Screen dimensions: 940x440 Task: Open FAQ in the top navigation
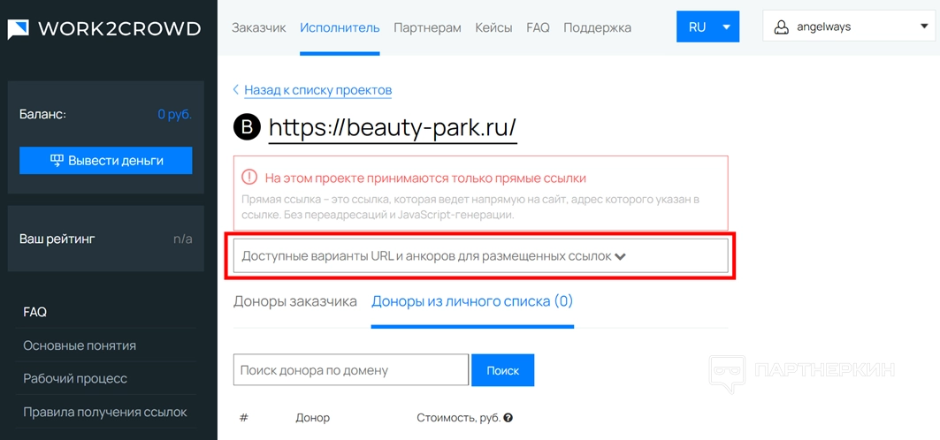(538, 27)
